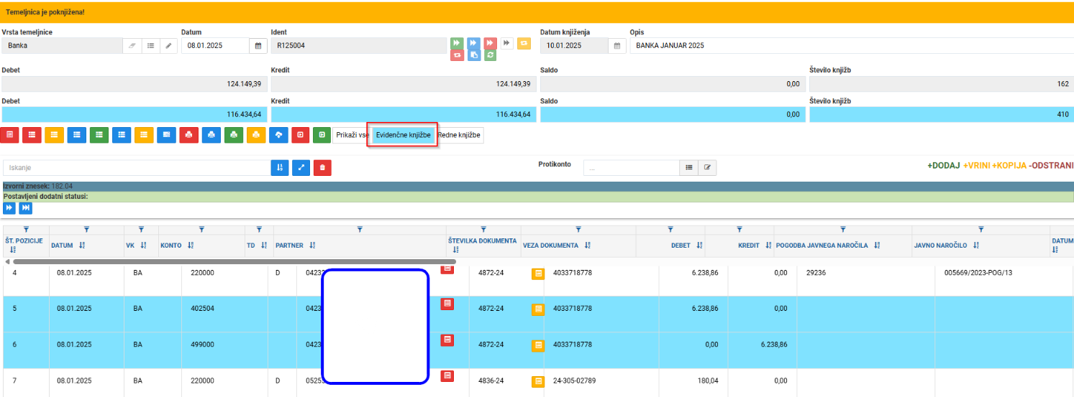This screenshot has width=1074, height=397.
Task: Select cell 499000 in row 6
Action: 202,344
